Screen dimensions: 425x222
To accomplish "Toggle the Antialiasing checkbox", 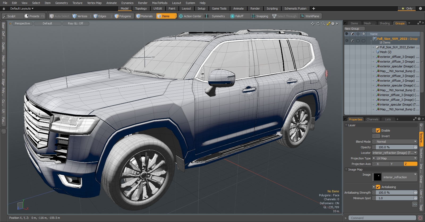I will point(378,187).
